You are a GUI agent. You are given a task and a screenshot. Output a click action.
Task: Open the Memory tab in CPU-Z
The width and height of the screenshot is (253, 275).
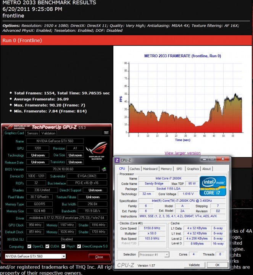coord(166,169)
